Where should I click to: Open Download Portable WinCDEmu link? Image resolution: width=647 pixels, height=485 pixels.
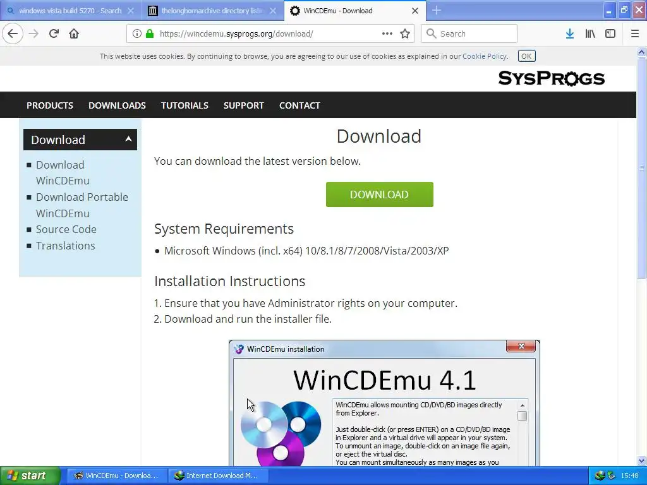(x=82, y=205)
